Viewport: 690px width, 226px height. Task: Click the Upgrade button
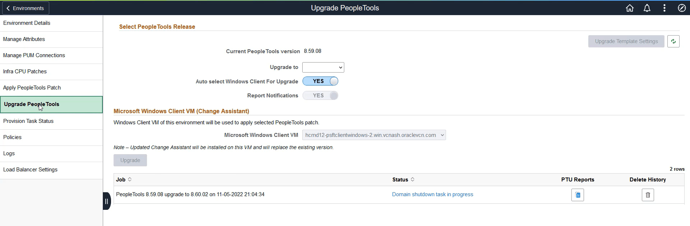pos(130,160)
